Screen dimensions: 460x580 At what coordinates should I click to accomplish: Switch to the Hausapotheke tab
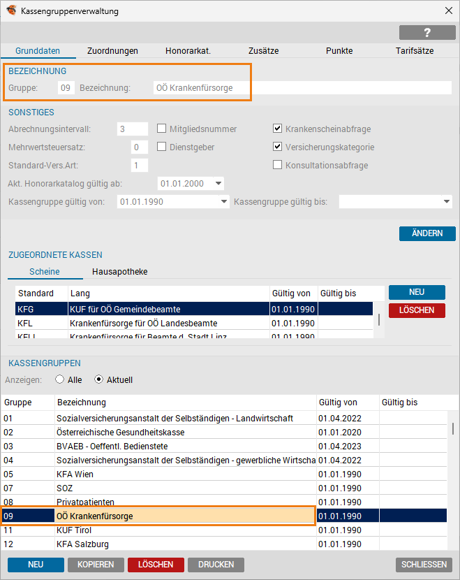point(119,272)
